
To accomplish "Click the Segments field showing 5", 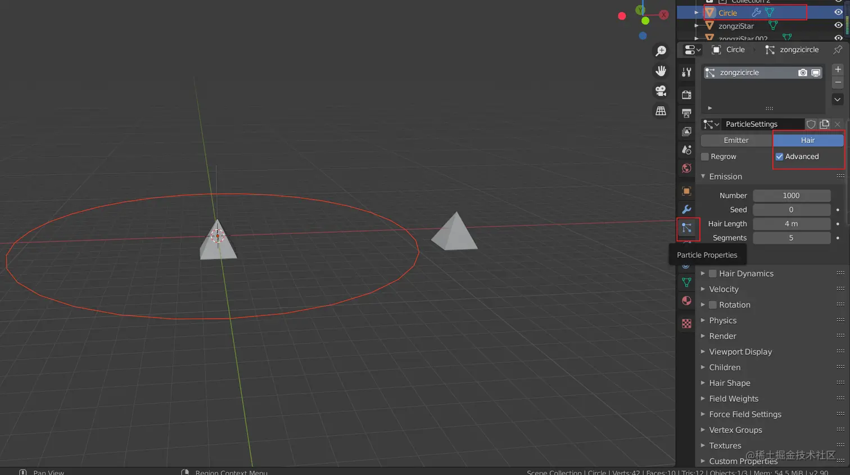I will 792,238.
